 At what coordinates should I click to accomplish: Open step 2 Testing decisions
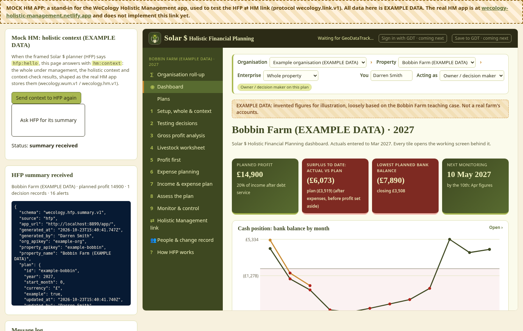[183, 123]
